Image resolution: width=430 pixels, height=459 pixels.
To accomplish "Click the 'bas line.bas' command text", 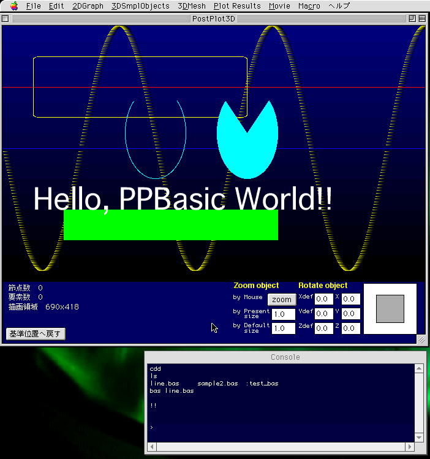I will click(x=172, y=391).
